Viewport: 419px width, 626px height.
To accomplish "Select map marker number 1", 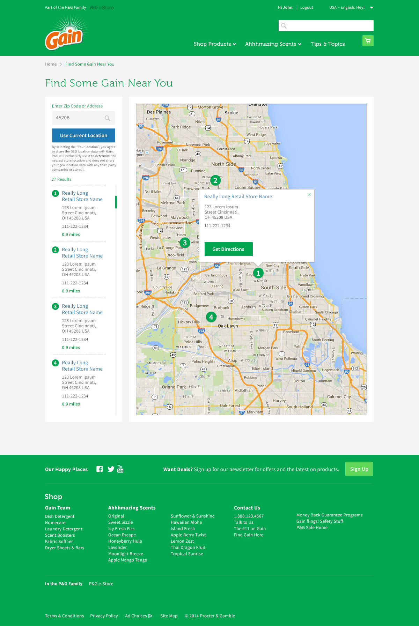I will [258, 273].
